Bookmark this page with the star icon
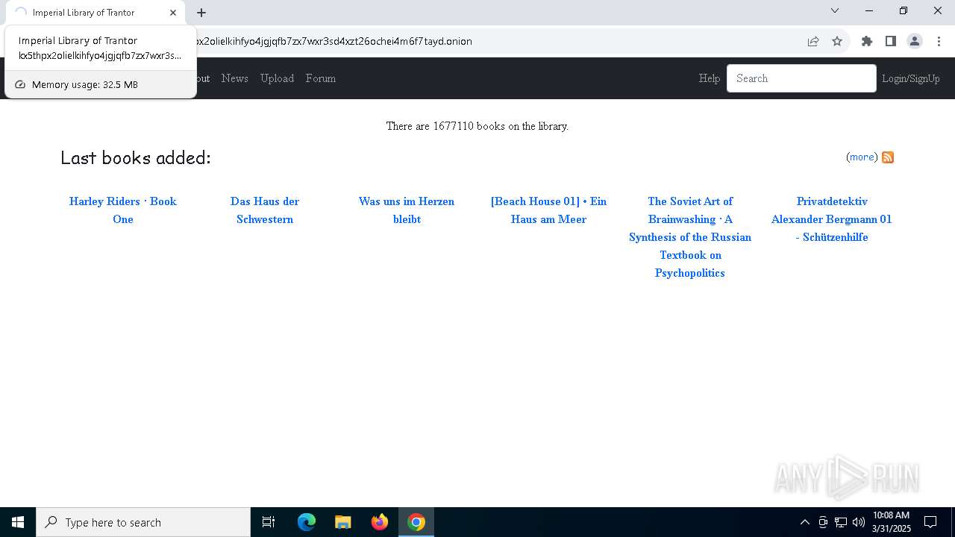The image size is (955, 537). [837, 41]
